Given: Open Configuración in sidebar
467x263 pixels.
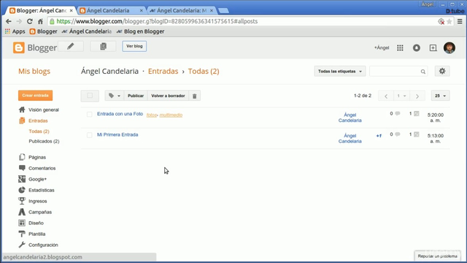Looking at the screenshot, I should [x=38, y=245].
